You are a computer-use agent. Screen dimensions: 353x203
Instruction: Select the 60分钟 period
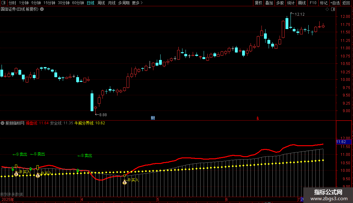coord(78,3)
